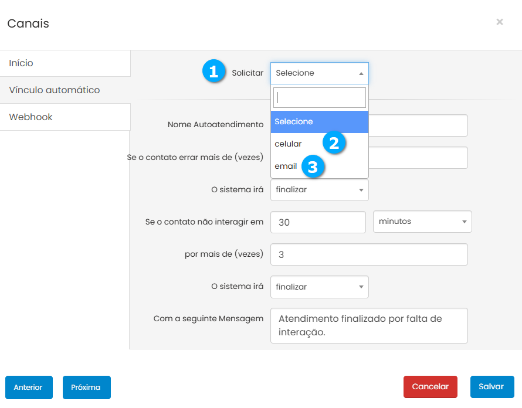This screenshot has width=522, height=408.
Task: Open the Solicitar dropdown
Action: coord(319,73)
